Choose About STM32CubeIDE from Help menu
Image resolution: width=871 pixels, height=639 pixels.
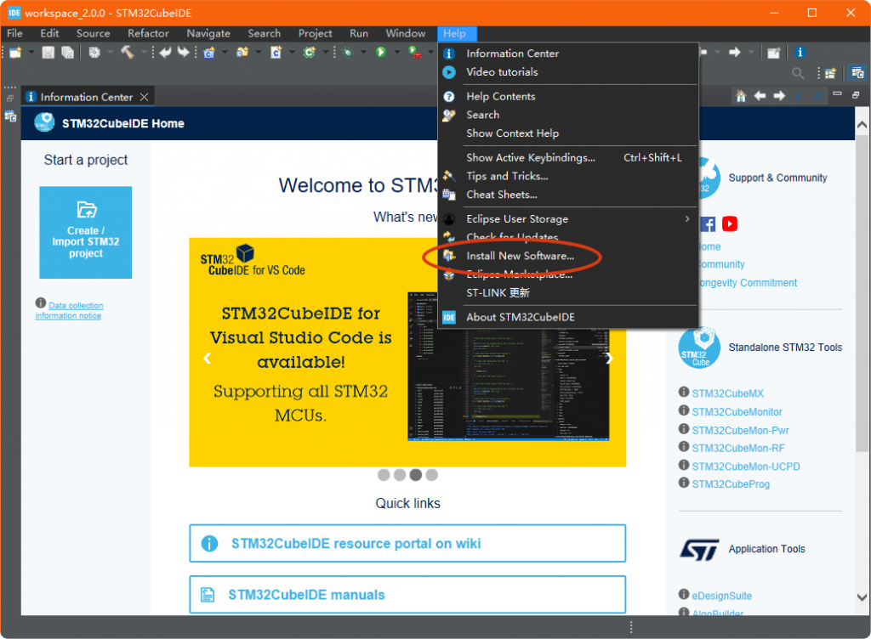tap(520, 317)
